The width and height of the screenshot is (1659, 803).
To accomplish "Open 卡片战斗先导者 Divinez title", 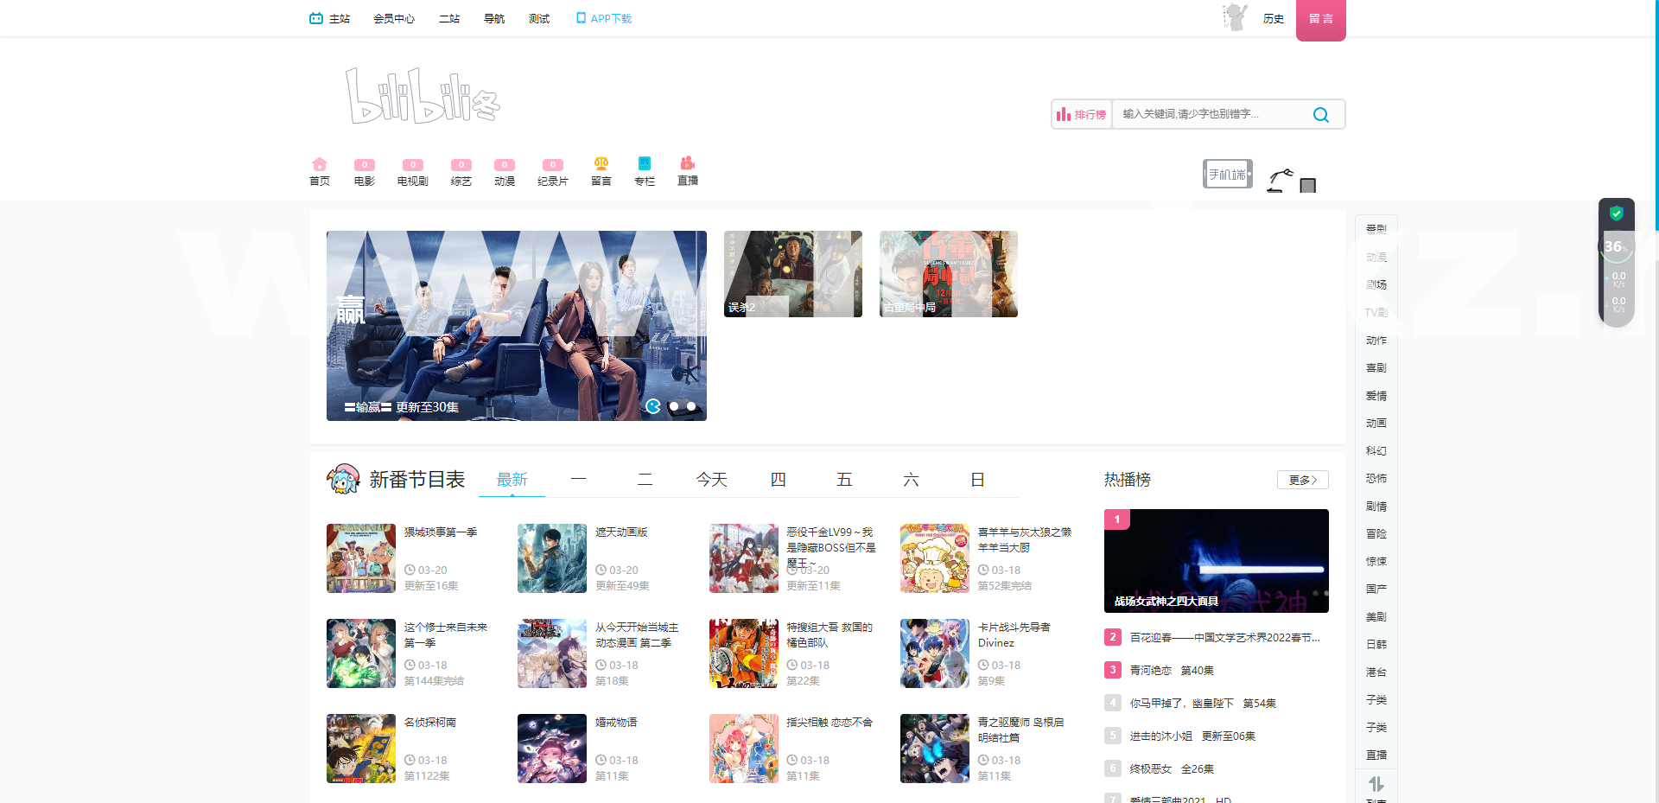I will pyautogui.click(x=1014, y=635).
